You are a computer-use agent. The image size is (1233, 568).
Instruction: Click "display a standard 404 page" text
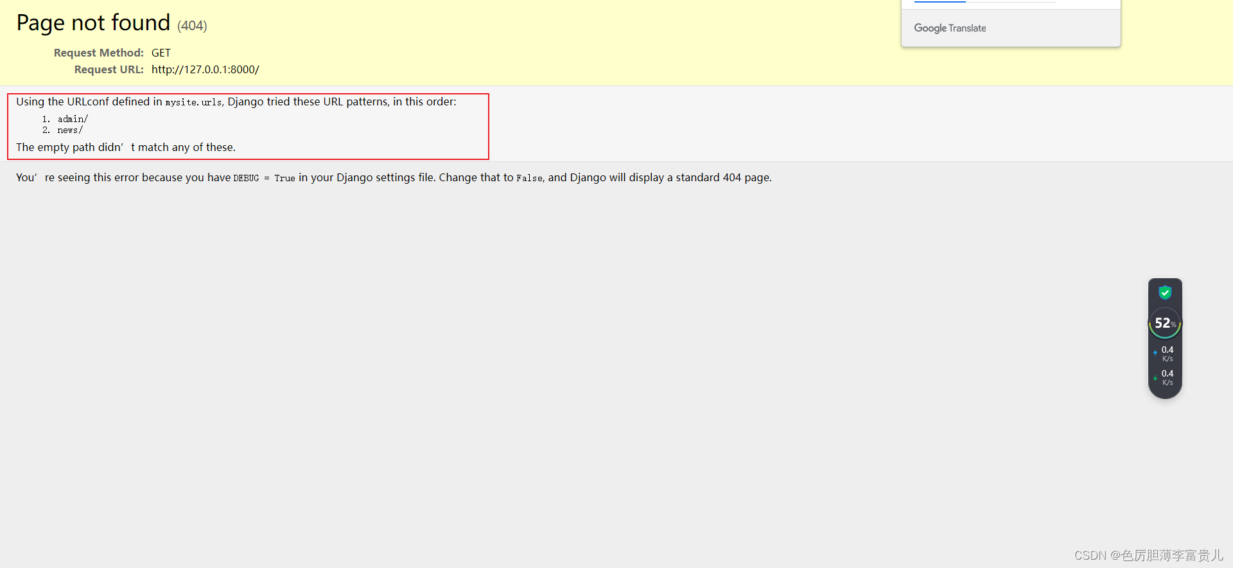[x=700, y=177]
